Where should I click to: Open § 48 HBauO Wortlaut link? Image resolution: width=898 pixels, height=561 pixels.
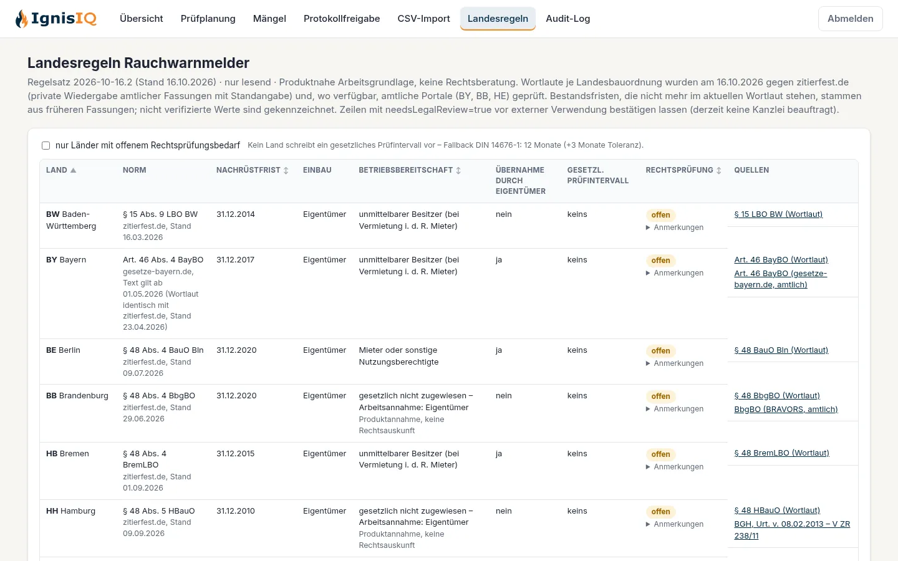pyautogui.click(x=777, y=511)
